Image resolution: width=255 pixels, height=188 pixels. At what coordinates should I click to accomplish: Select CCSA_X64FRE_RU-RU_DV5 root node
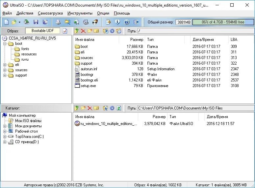tap(32, 38)
